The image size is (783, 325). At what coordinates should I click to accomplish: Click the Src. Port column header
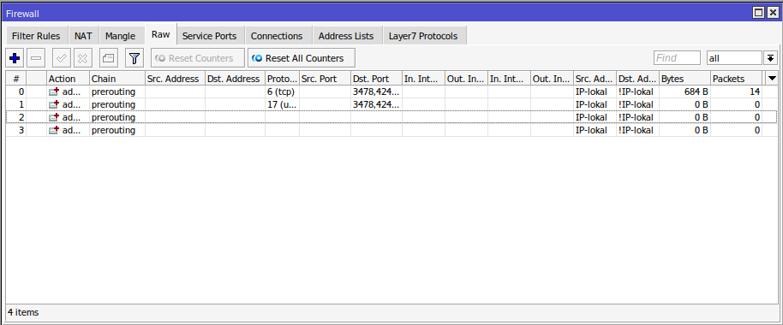[x=325, y=79]
